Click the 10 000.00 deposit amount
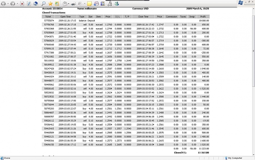This screenshot has width=255, height=160. click(x=204, y=21)
